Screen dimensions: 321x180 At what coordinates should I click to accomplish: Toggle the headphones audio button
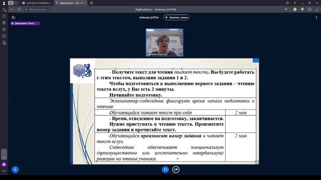[166, 169]
